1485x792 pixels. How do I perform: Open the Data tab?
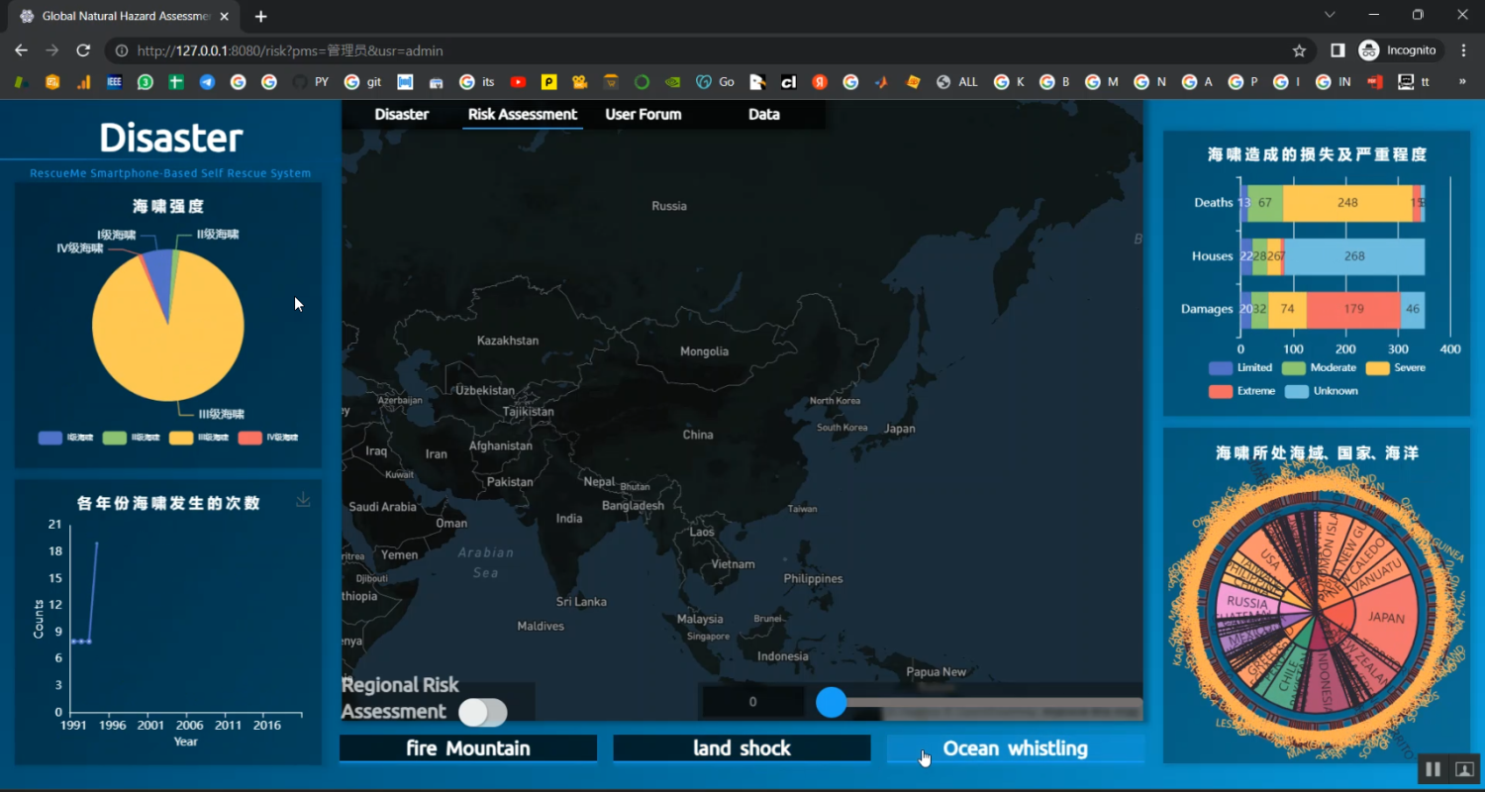point(763,114)
